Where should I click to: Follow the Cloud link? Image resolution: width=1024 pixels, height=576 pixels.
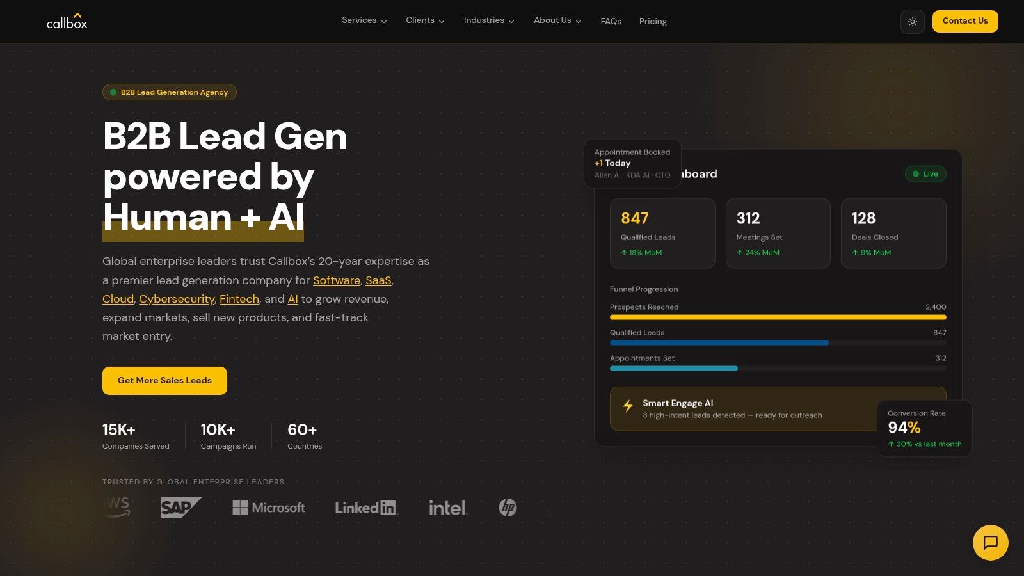coord(118,299)
